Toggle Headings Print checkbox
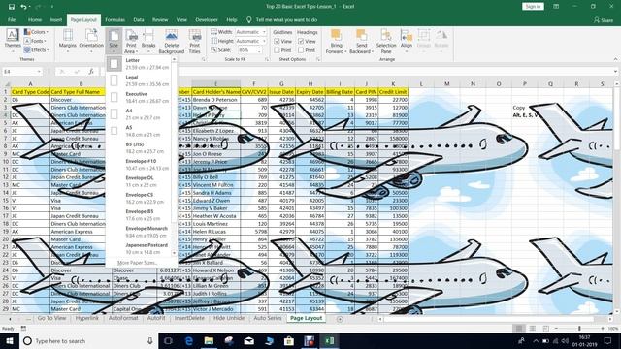 (x=301, y=50)
